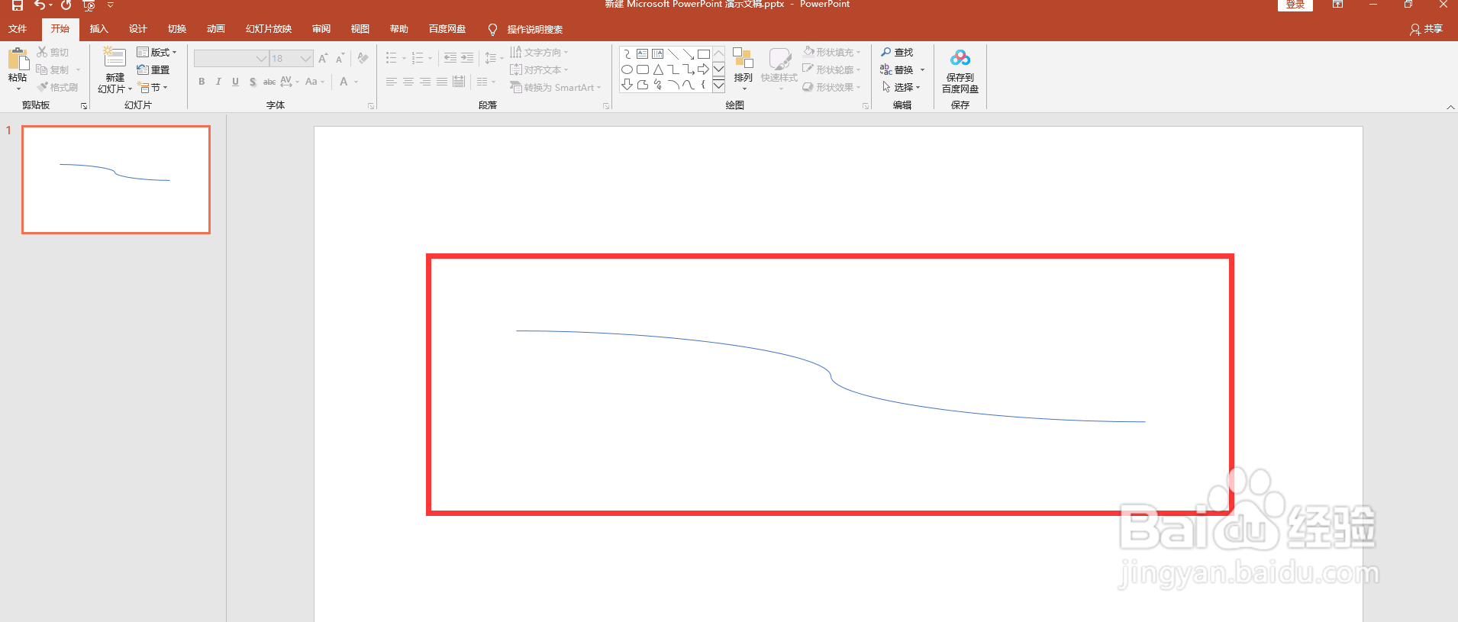Select the curve shape tool
Viewport: 1458px width, 622px height.
point(688,84)
